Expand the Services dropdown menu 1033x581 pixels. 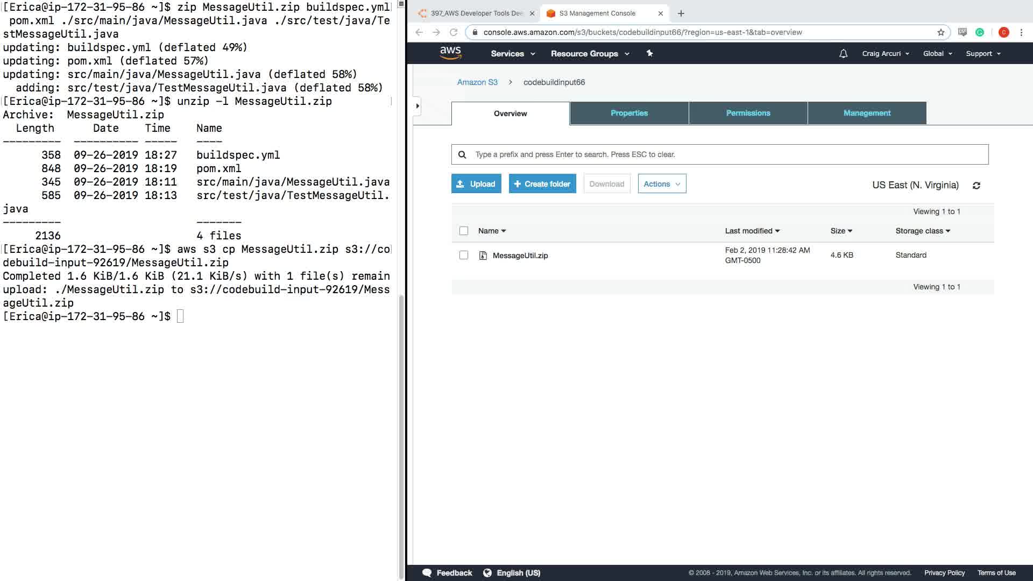(512, 54)
